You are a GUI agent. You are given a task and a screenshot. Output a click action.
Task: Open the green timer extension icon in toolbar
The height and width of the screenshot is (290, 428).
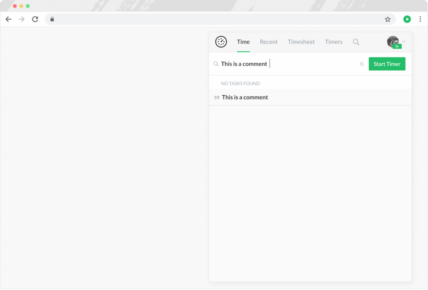pos(407,19)
